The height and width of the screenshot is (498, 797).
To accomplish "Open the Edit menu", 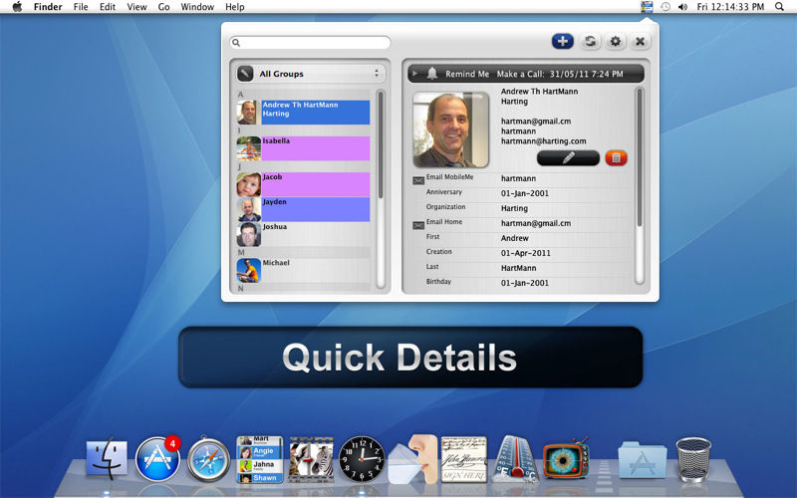I will point(108,7).
